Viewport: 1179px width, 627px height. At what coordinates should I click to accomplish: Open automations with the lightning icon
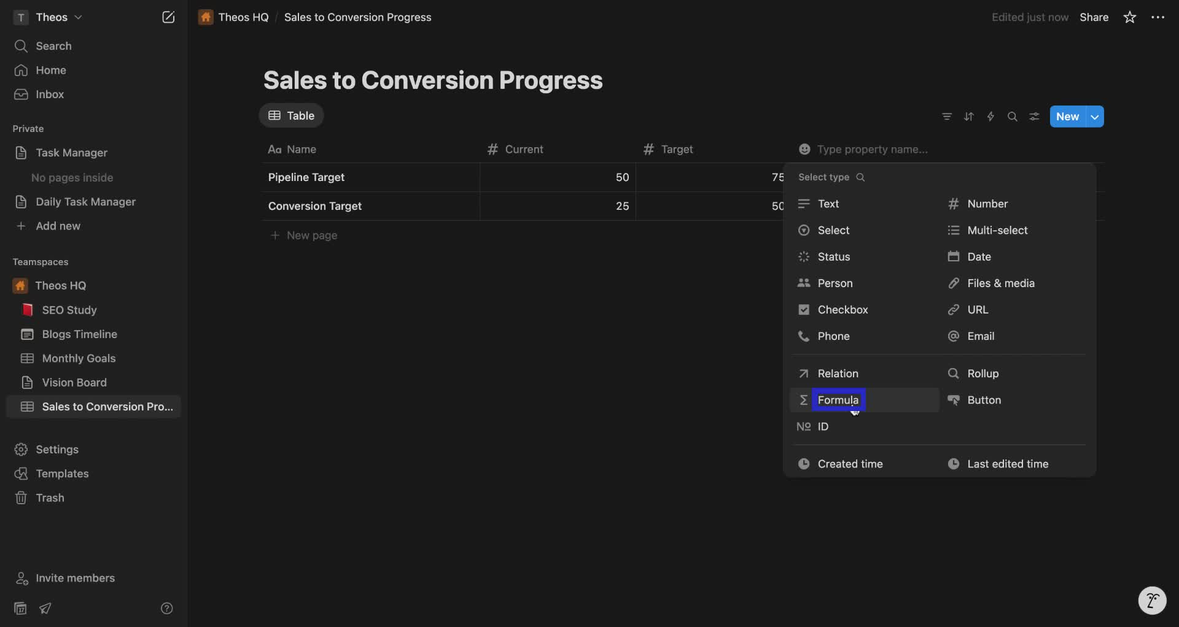[990, 116]
